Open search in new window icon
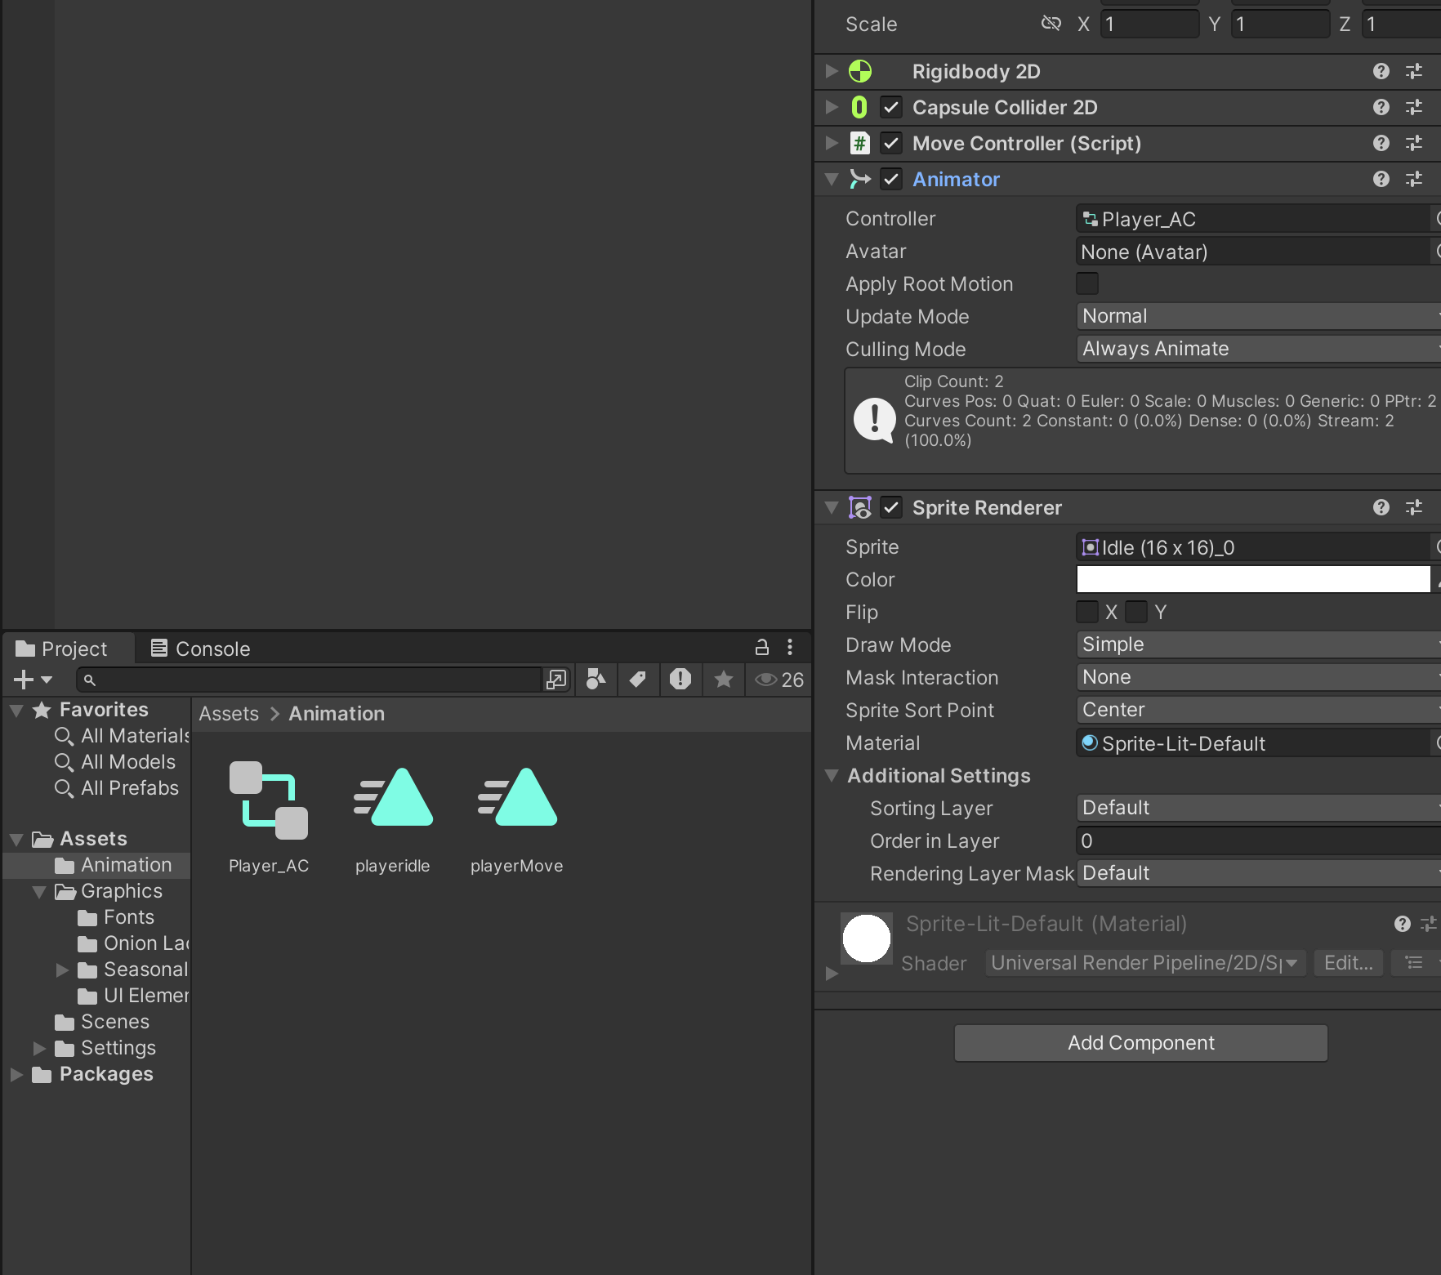The height and width of the screenshot is (1275, 1441). [556, 680]
